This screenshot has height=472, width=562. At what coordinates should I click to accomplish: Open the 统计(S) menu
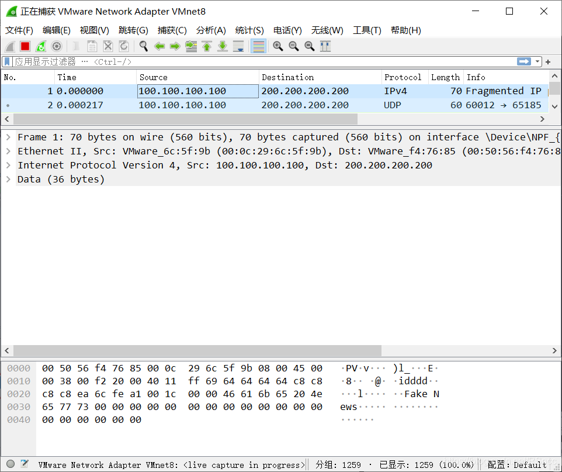pos(249,30)
